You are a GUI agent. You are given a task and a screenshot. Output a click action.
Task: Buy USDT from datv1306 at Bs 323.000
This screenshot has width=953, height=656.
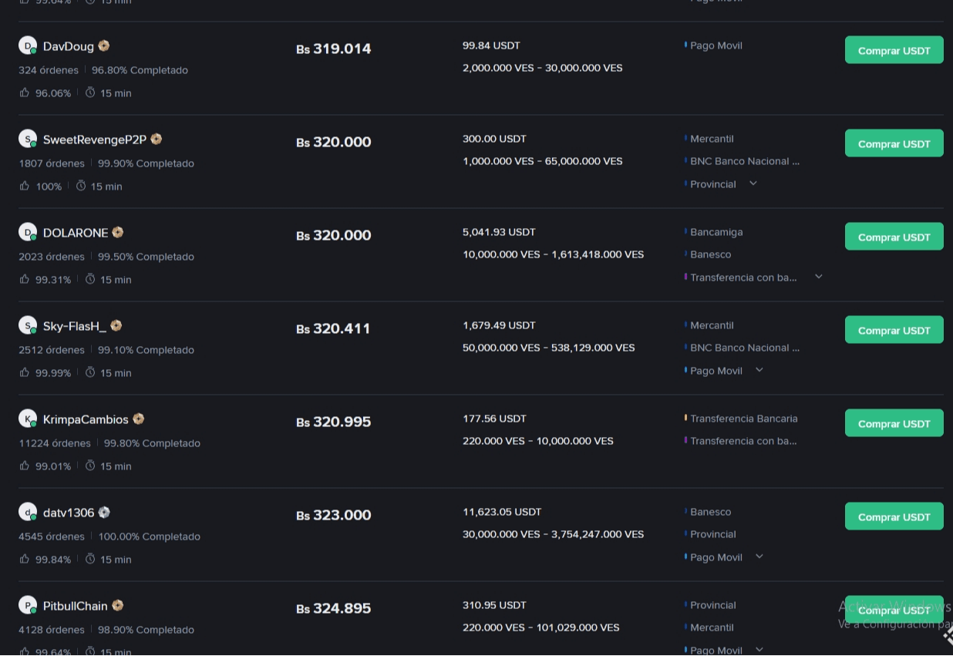coord(894,516)
